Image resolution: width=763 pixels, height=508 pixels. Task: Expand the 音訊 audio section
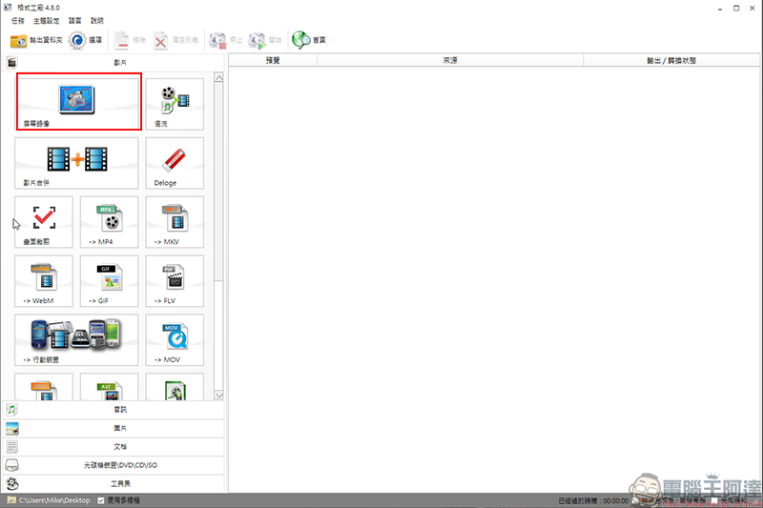(113, 410)
